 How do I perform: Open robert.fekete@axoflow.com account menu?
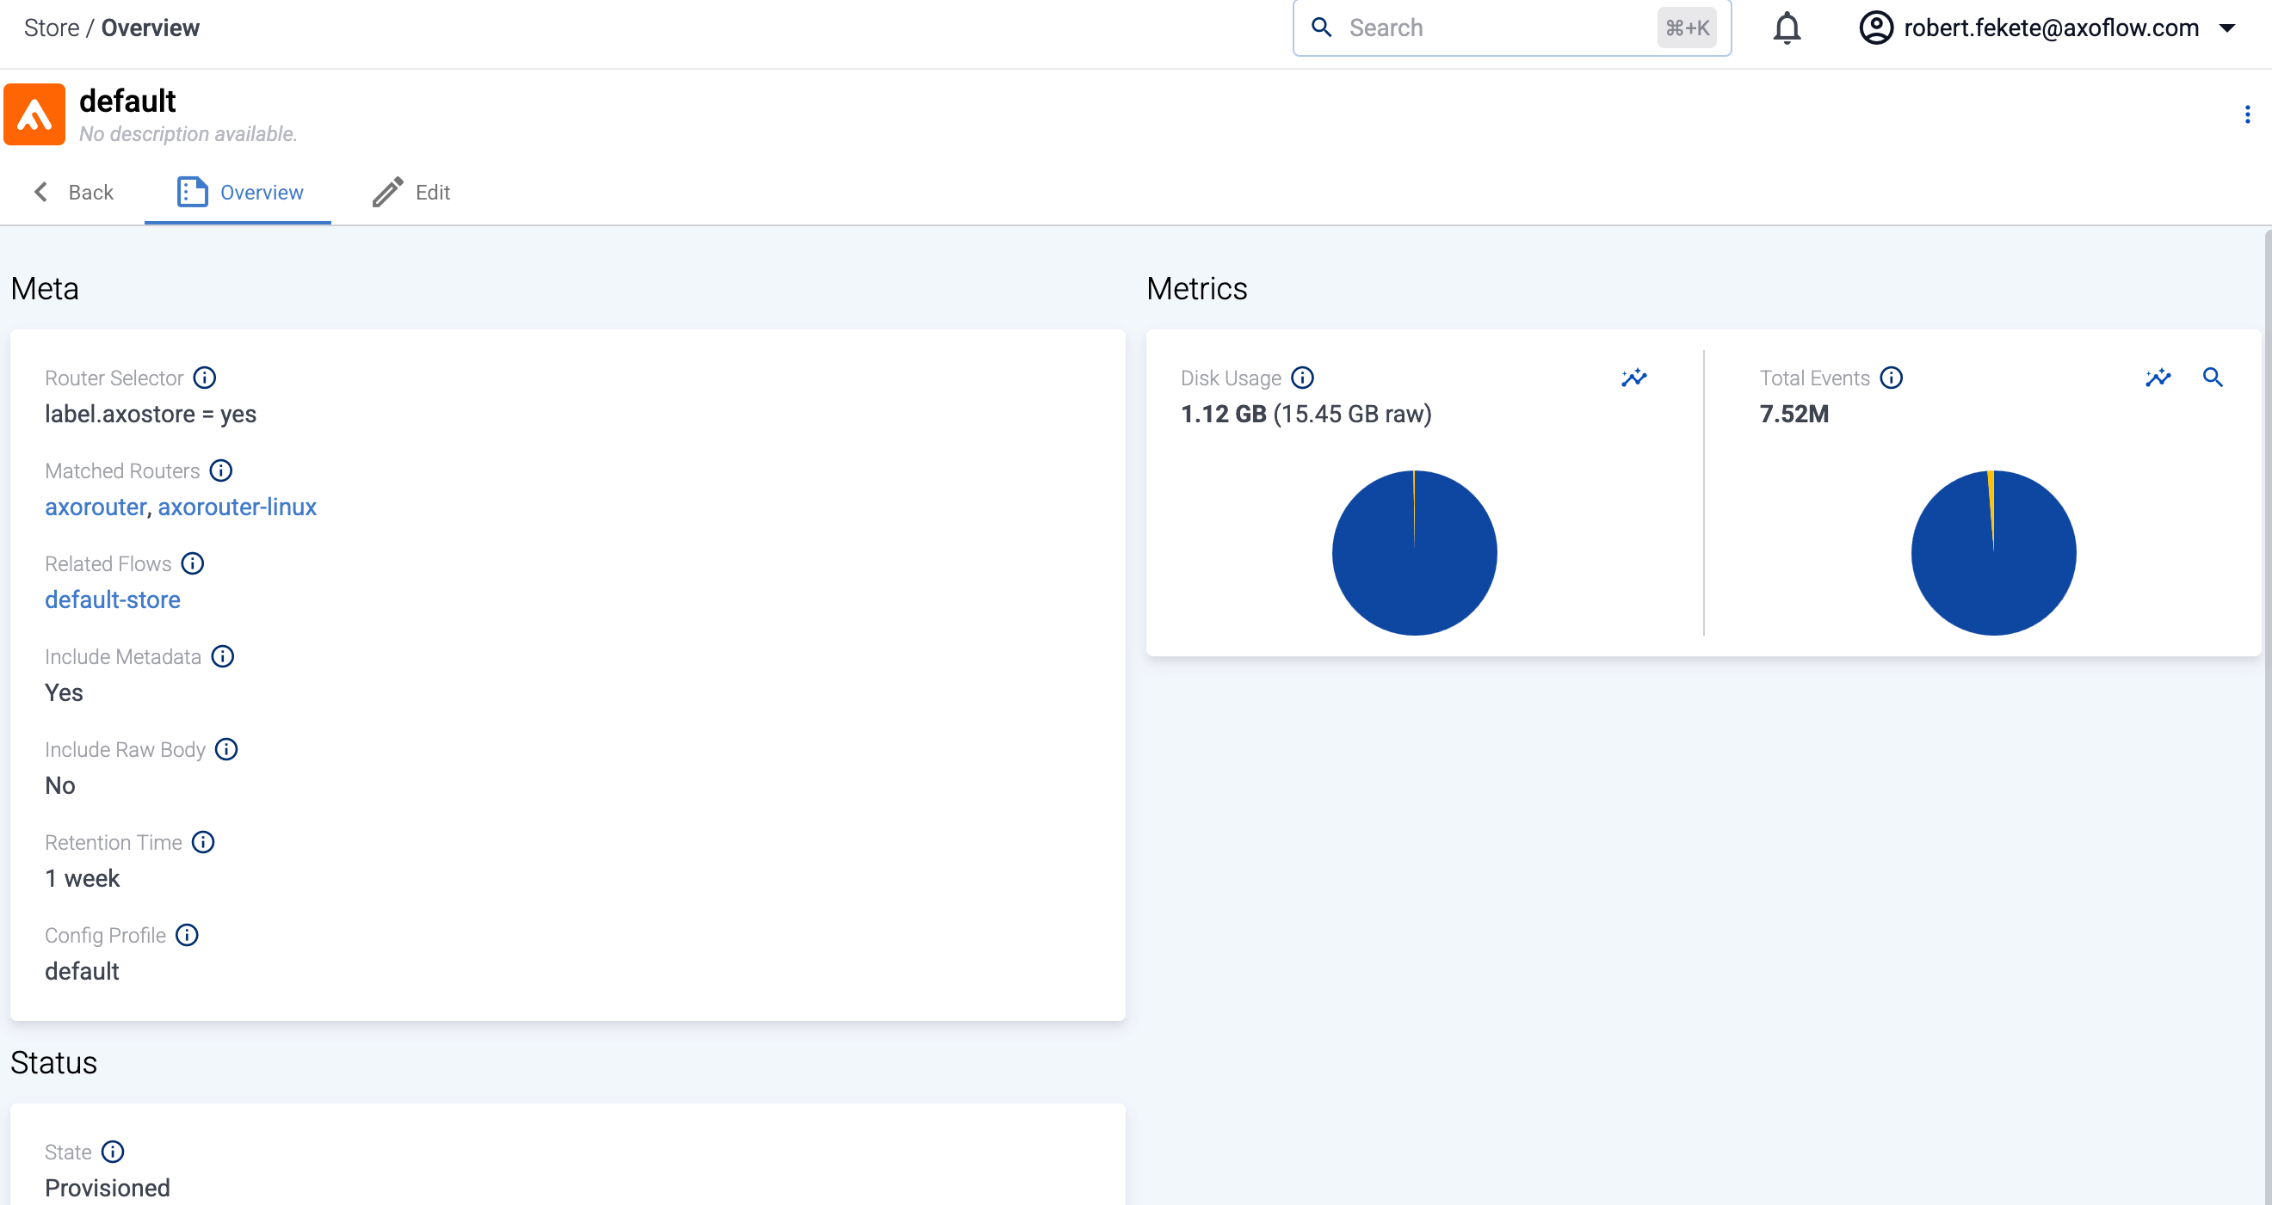pyautogui.click(x=2050, y=28)
